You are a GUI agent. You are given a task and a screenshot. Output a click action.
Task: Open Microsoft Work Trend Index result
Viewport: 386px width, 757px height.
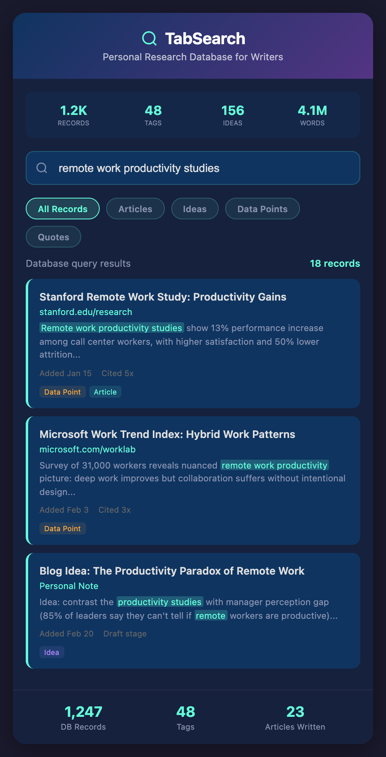click(x=167, y=434)
